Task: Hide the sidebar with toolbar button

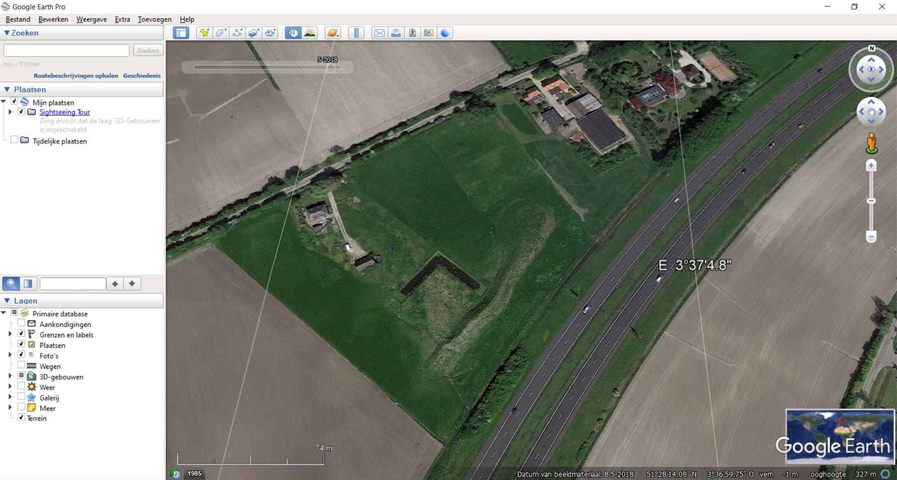Action: pos(181,33)
